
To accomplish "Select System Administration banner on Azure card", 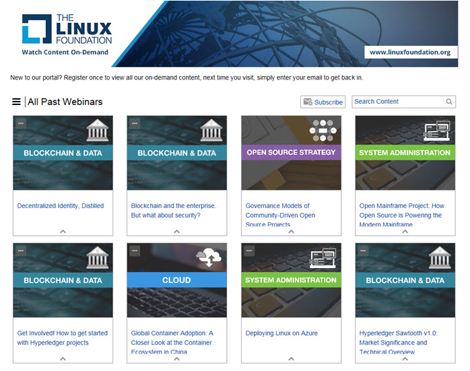I will click(x=291, y=280).
